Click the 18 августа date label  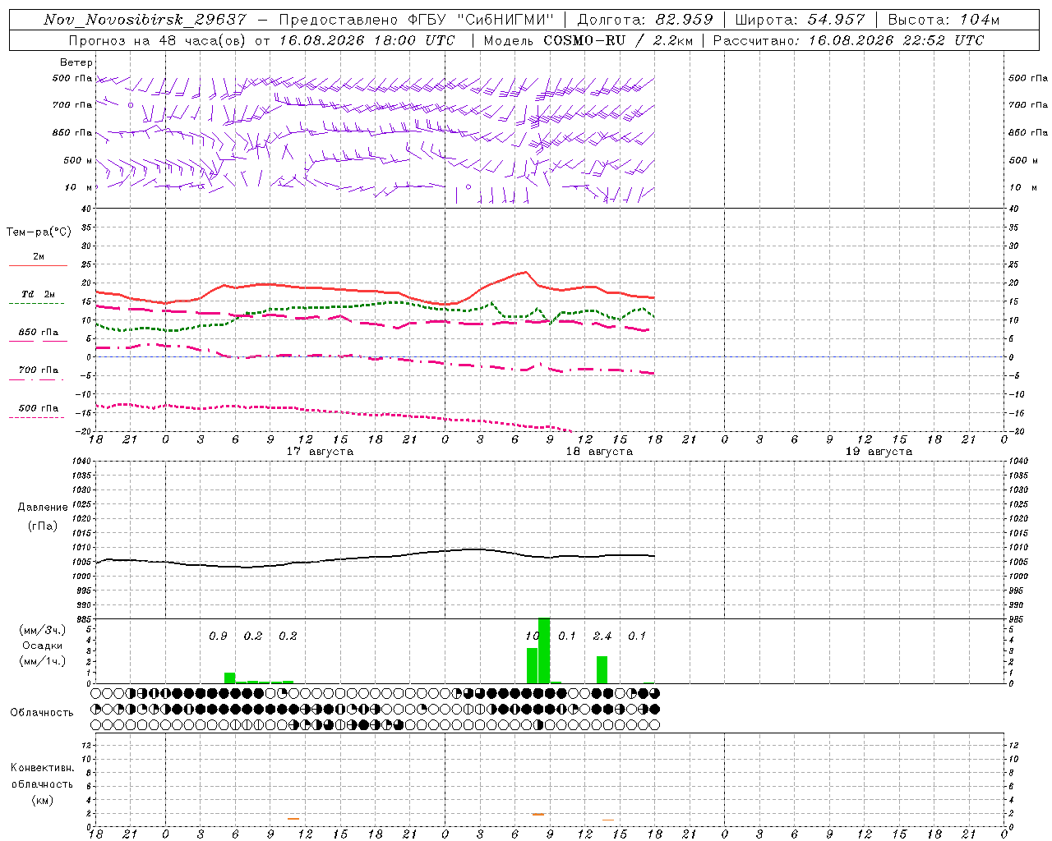pos(599,452)
